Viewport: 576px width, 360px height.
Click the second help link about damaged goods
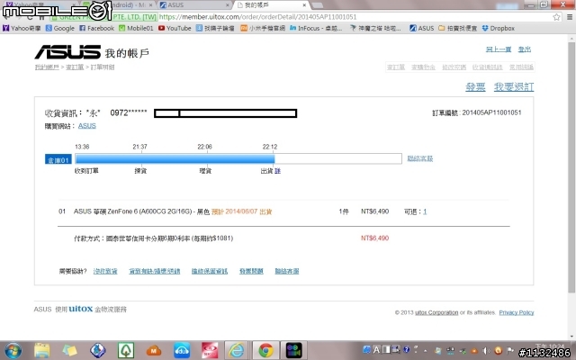[154, 271]
